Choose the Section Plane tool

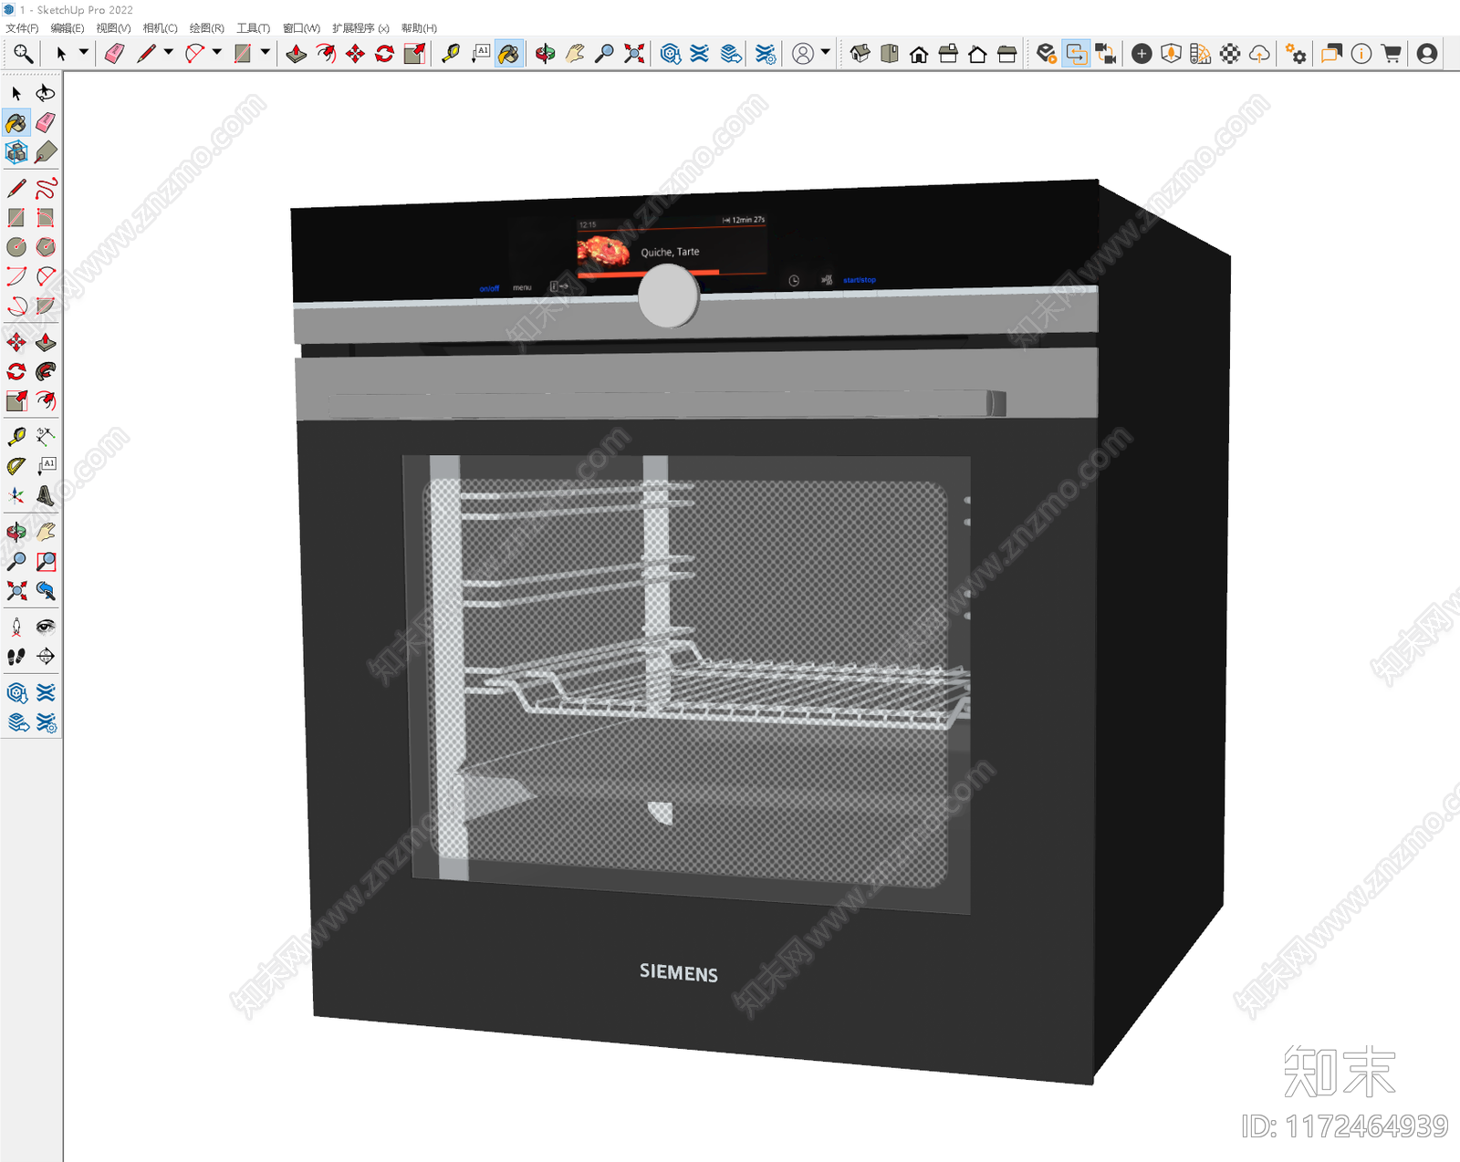(x=46, y=656)
